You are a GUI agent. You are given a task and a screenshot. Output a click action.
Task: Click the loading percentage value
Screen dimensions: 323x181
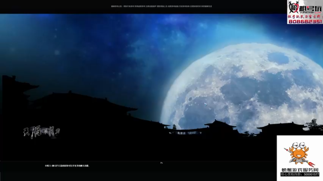(x=161, y=163)
